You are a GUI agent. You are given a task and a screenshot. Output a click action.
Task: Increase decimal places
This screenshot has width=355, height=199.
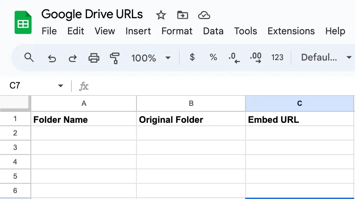(x=256, y=58)
